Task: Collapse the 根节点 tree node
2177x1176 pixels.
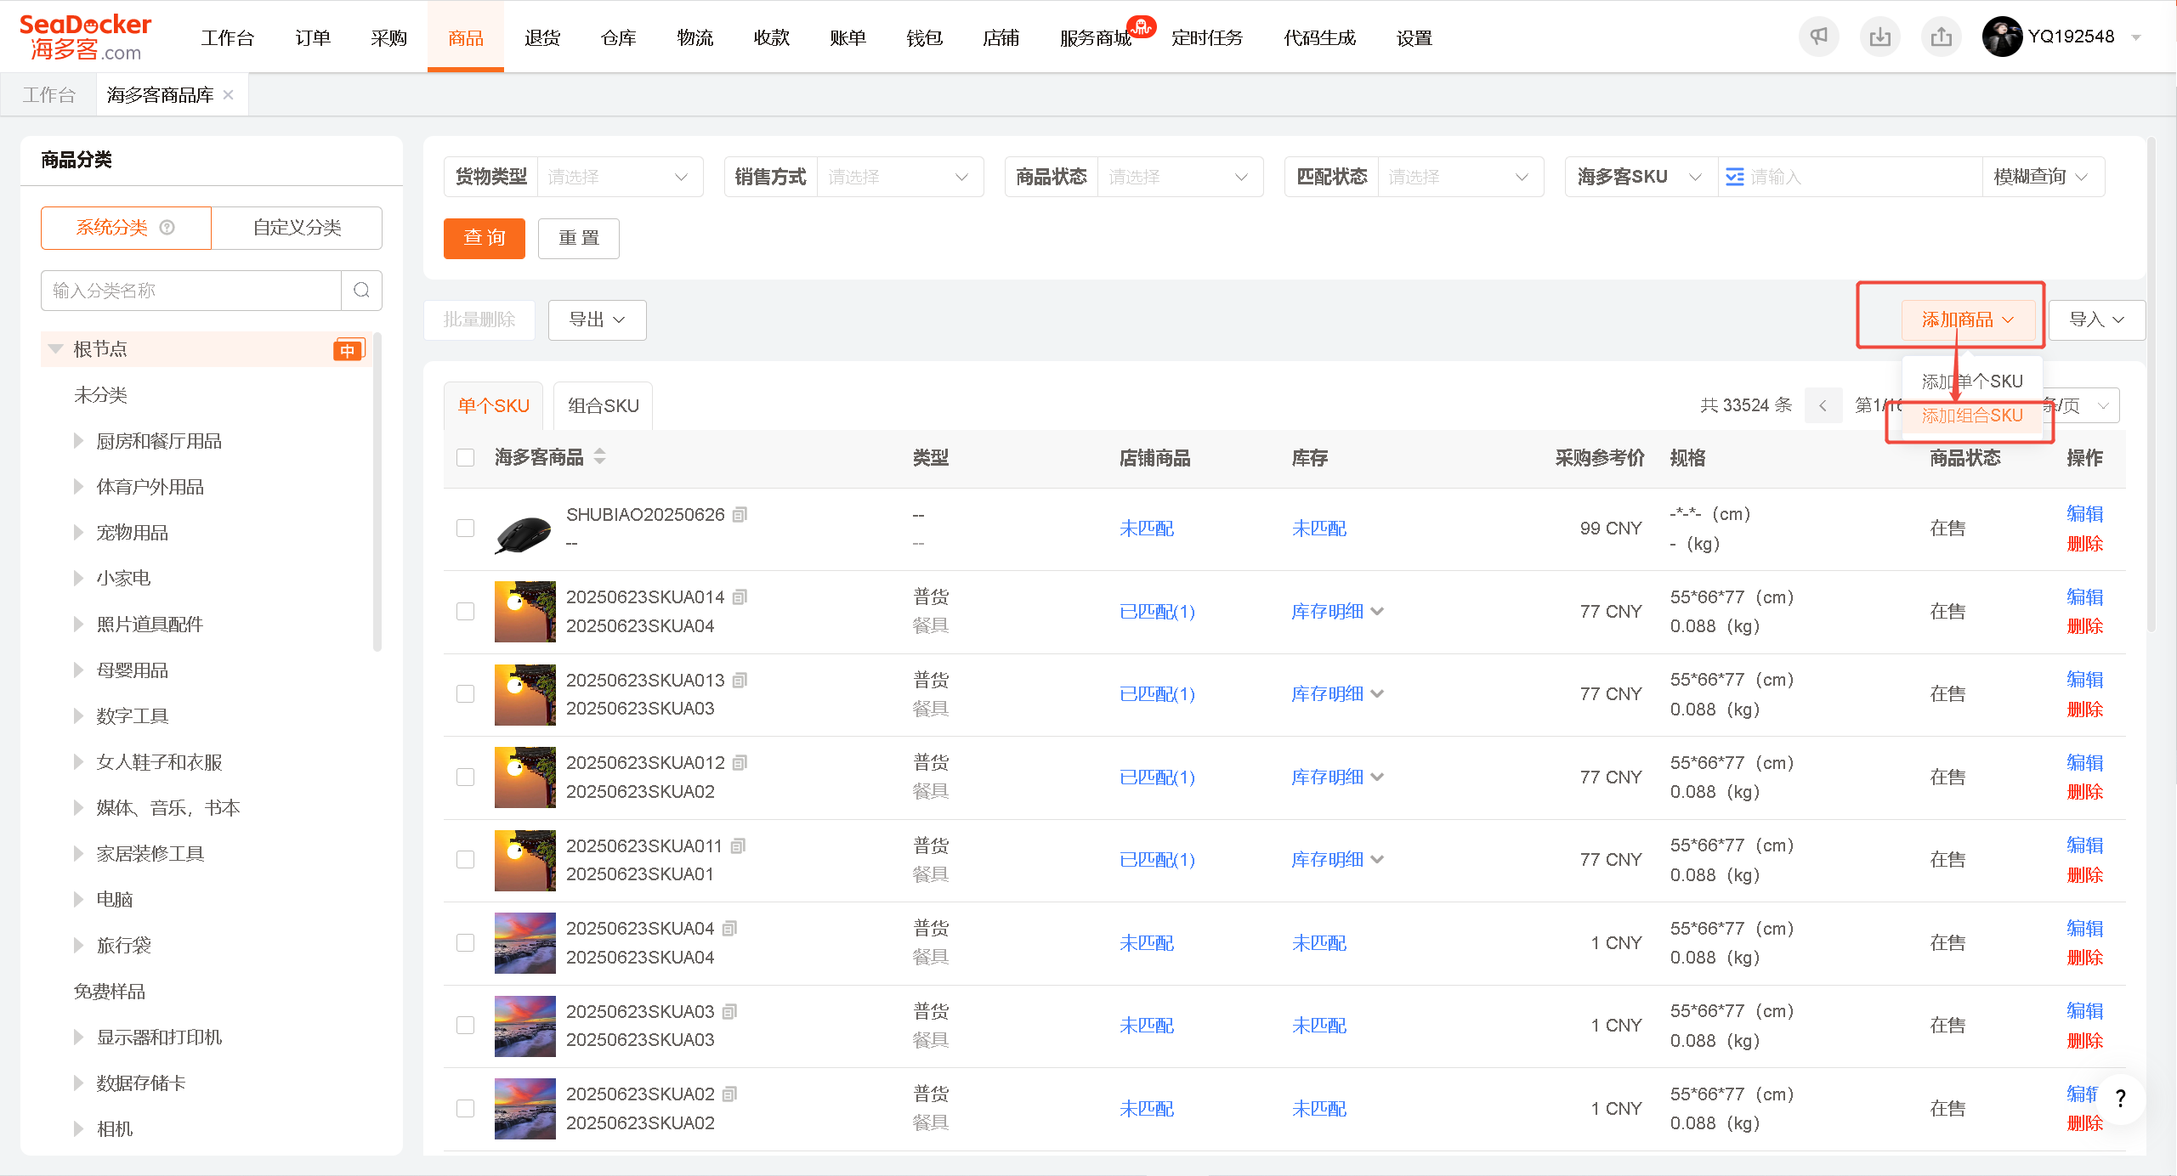Action: [x=56, y=349]
